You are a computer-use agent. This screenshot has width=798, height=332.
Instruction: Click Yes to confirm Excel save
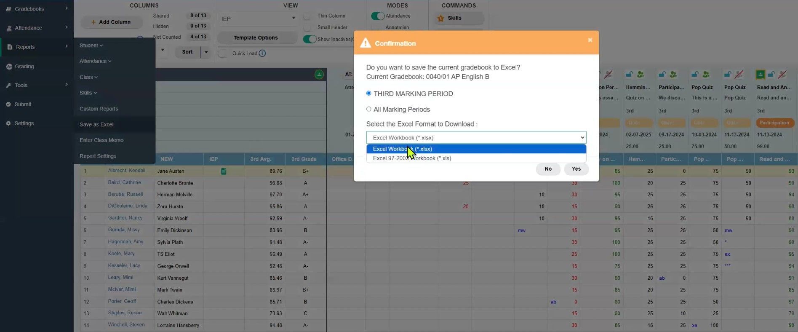[576, 169]
